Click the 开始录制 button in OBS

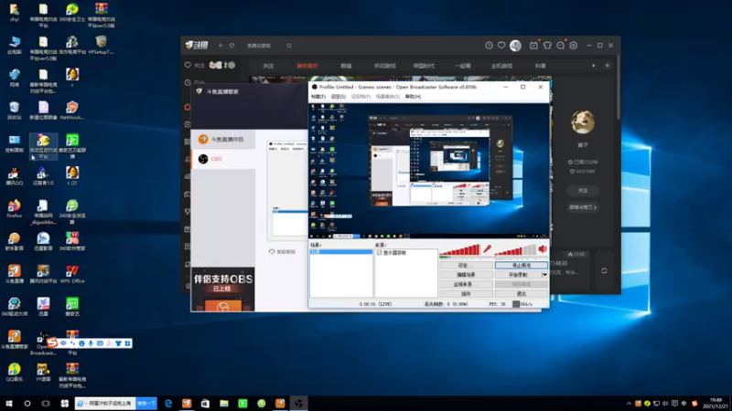tap(518, 275)
